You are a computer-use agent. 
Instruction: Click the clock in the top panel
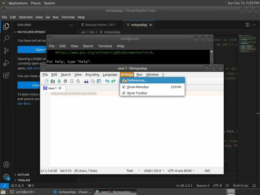tap(243, 3)
